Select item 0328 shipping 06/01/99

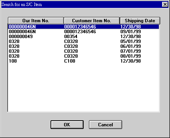pyautogui.click(x=84, y=46)
